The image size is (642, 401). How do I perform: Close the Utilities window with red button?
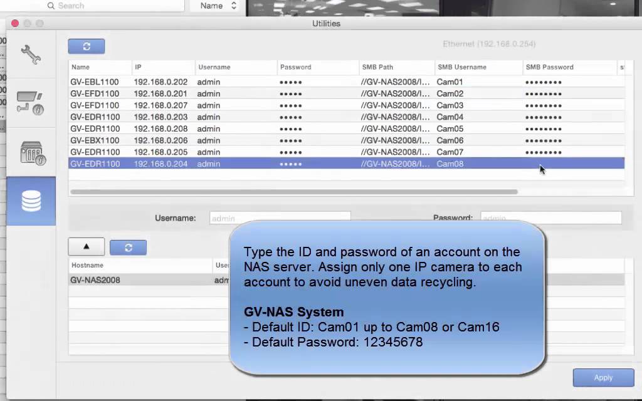point(15,23)
